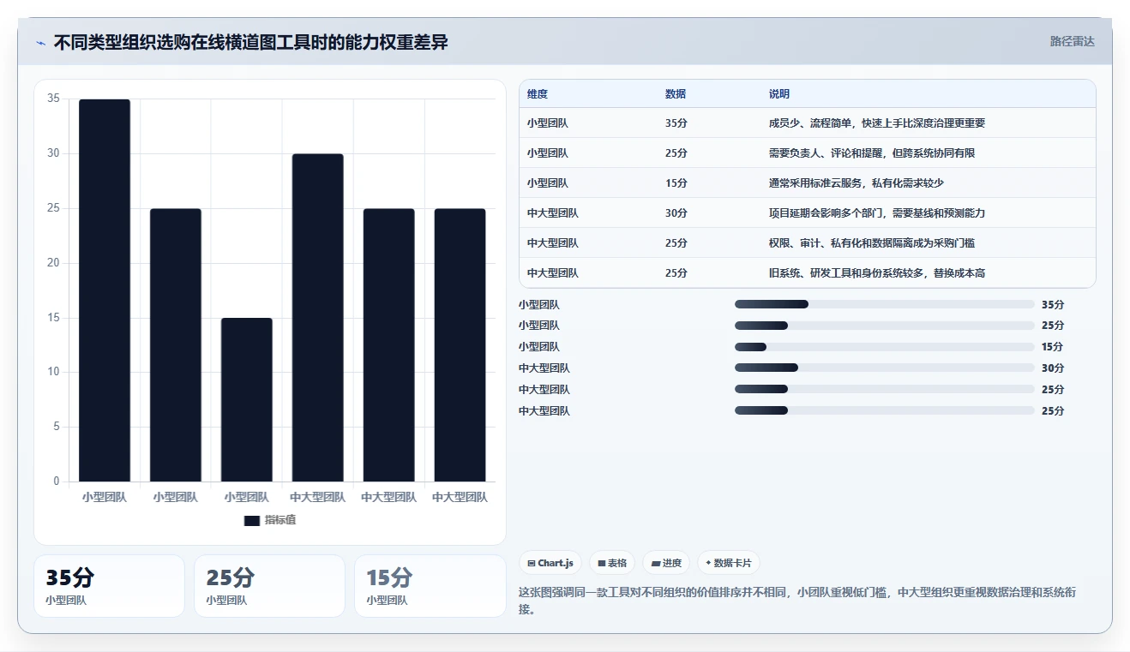Click the 30分 cell in the table

pyautogui.click(x=676, y=212)
